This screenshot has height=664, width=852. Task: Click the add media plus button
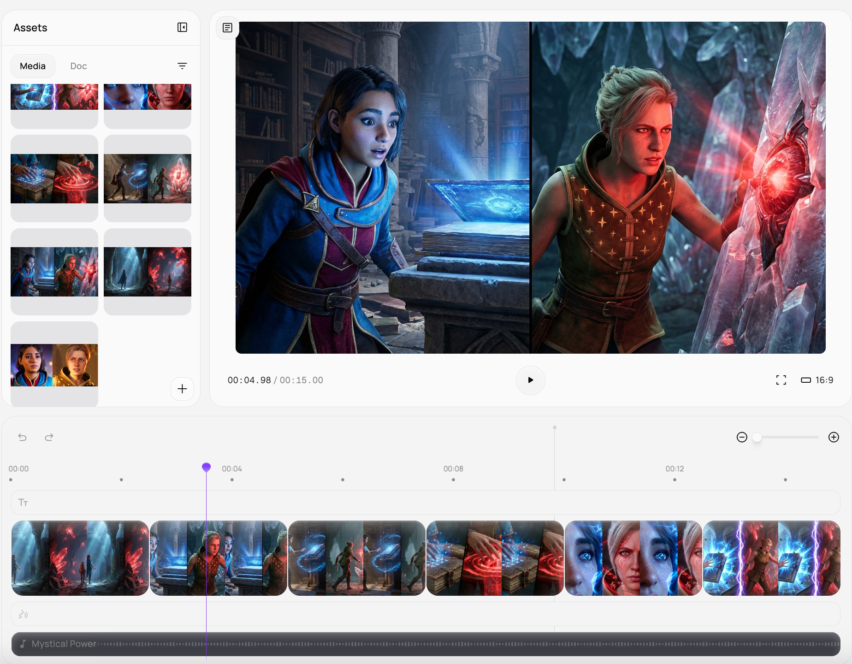click(x=182, y=389)
